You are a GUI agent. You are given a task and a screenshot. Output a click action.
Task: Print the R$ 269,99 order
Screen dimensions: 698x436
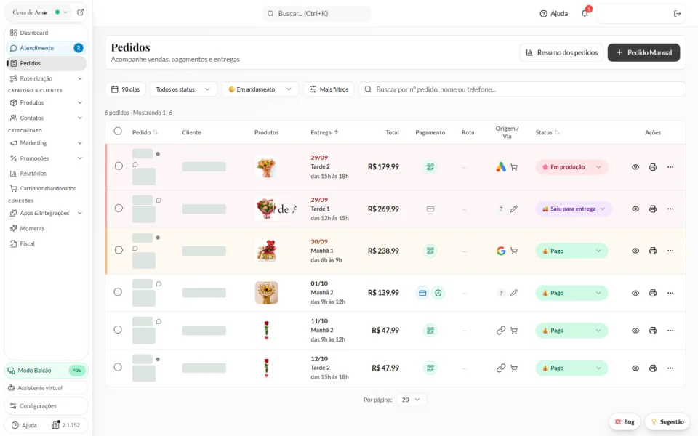coord(653,209)
